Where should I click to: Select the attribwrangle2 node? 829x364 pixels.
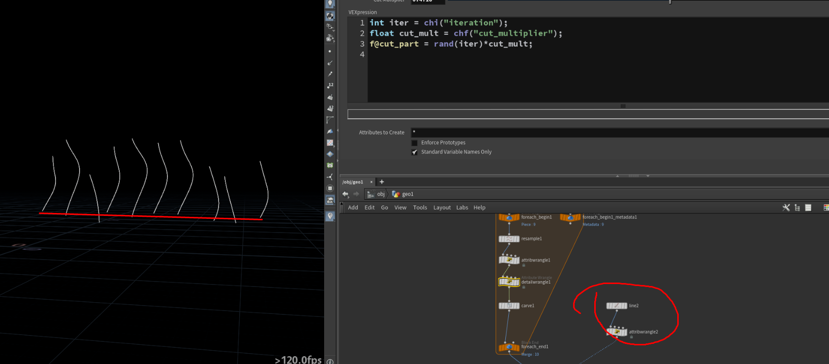coord(617,332)
